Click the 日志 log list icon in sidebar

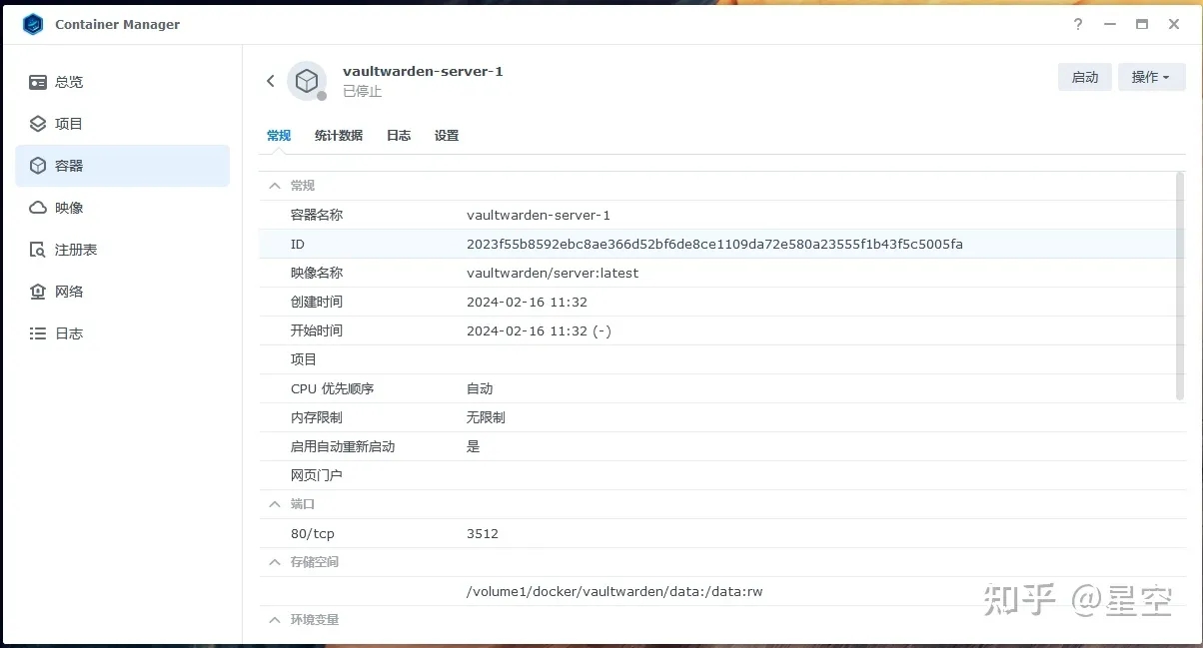(38, 333)
